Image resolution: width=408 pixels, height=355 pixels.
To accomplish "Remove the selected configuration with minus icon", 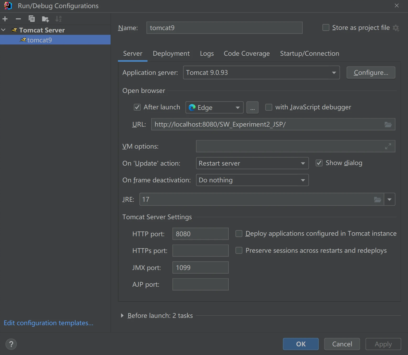I will [18, 19].
